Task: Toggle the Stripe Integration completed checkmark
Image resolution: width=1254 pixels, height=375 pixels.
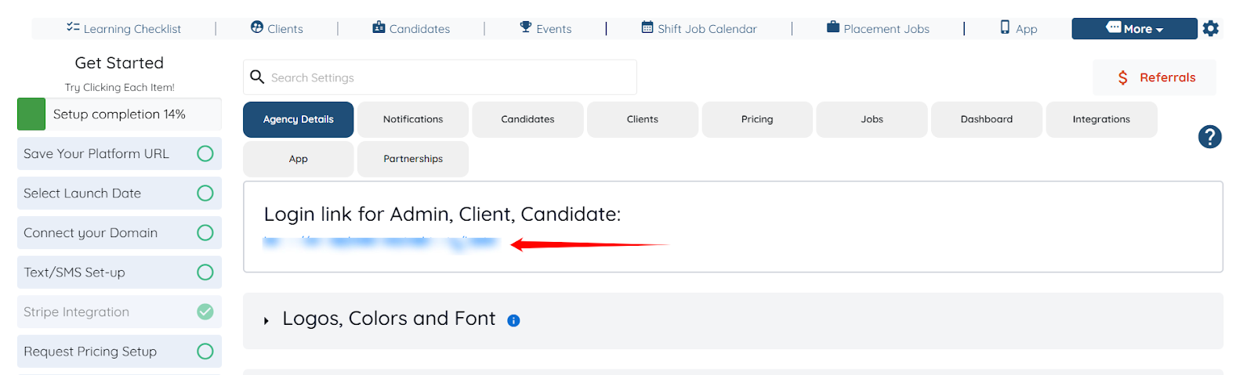Action: 205,312
